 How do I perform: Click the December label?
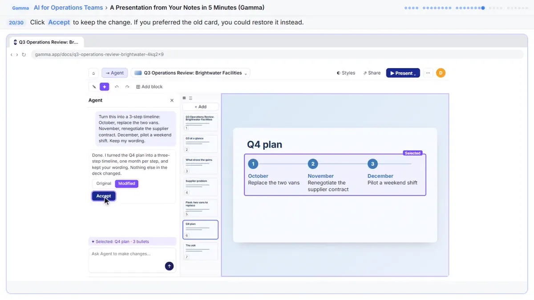(x=380, y=176)
